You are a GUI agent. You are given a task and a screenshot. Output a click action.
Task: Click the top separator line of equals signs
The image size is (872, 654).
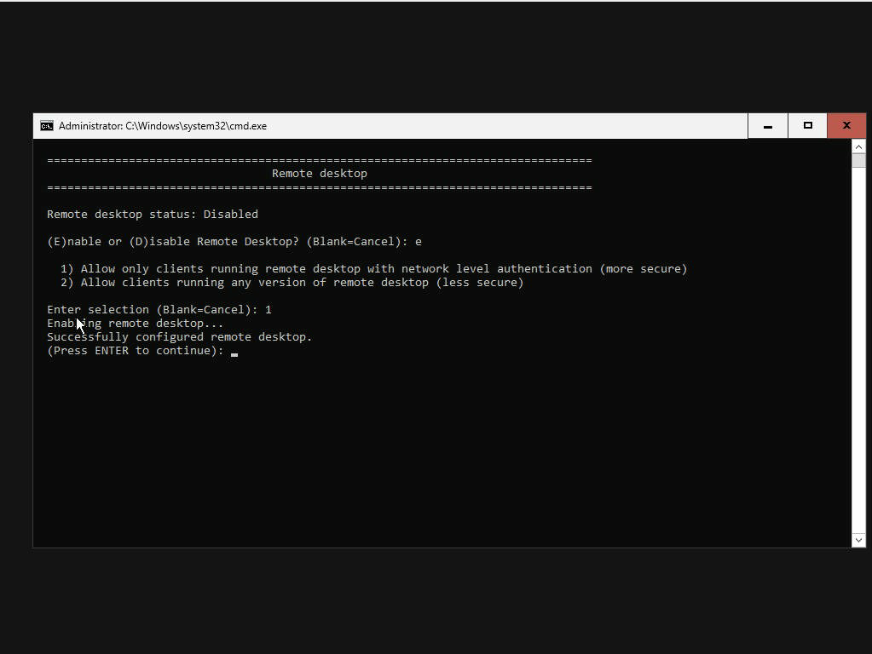click(x=319, y=160)
